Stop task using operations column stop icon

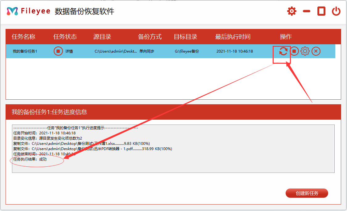pyautogui.click(x=294, y=51)
